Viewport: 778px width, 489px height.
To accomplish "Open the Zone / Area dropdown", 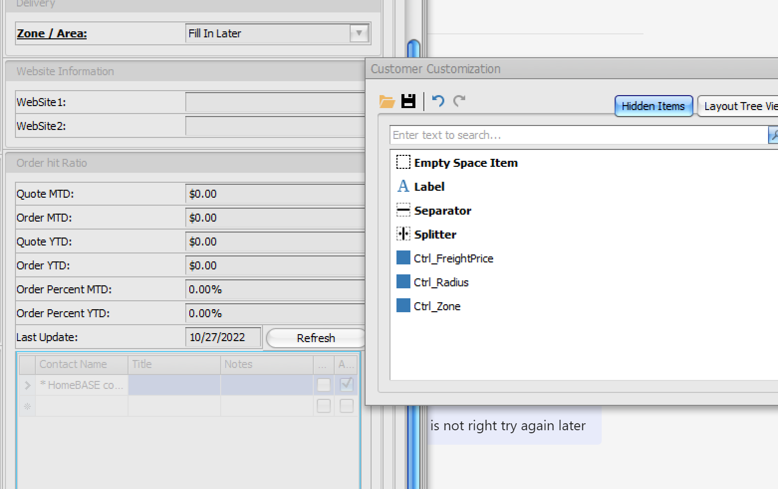I will 359,33.
